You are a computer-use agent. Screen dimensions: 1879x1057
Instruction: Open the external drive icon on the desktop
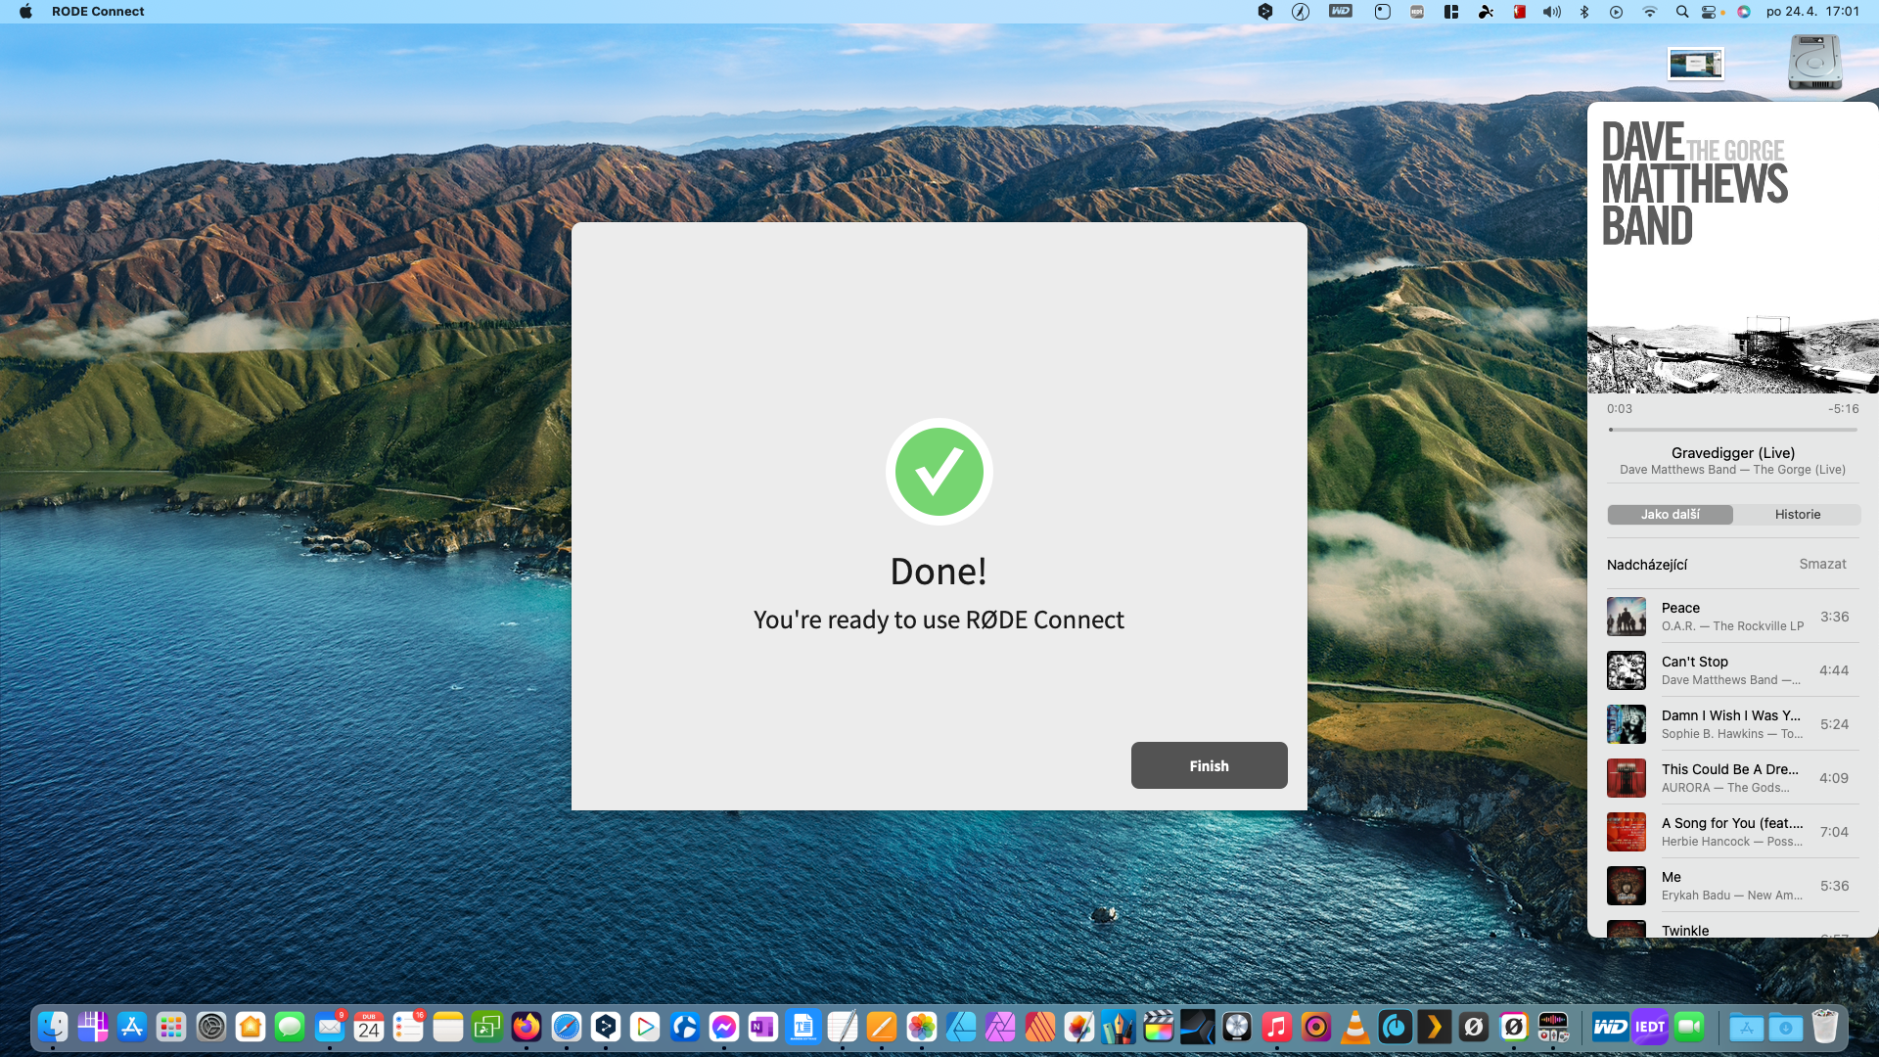(1814, 63)
